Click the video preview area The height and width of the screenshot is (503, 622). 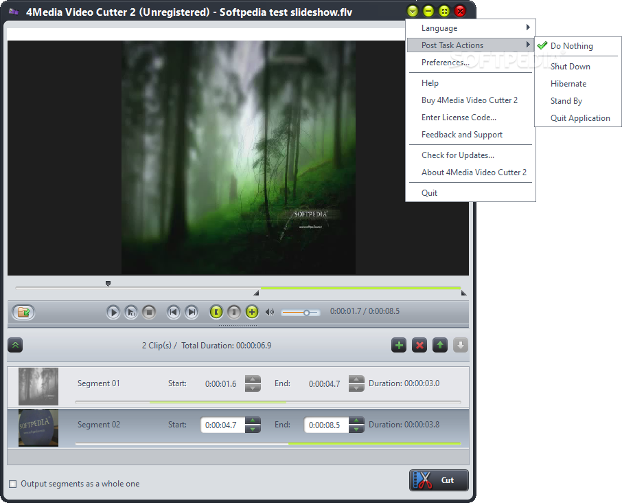238,157
